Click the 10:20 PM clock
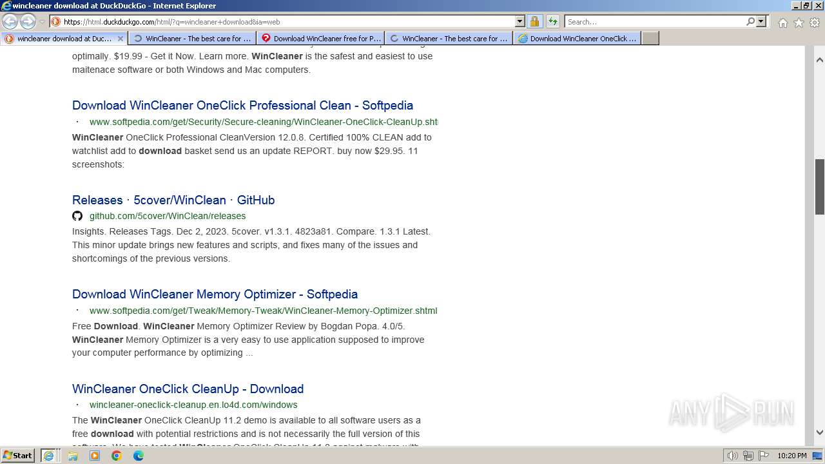Image resolution: width=825 pixels, height=464 pixels. [791, 456]
